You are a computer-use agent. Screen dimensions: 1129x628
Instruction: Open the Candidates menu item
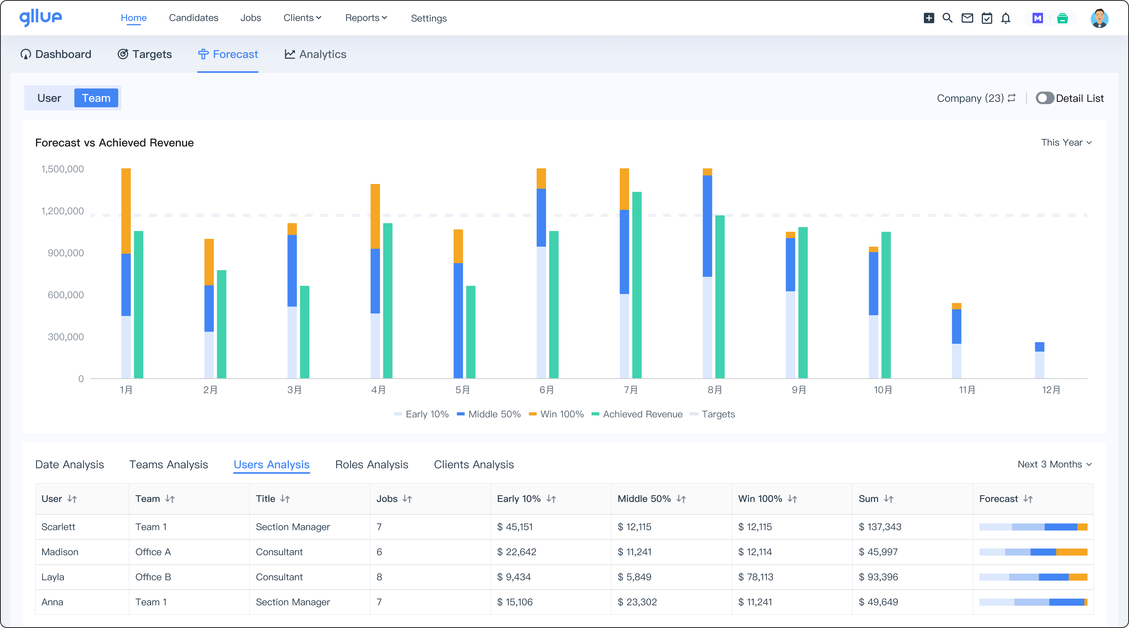(x=194, y=18)
